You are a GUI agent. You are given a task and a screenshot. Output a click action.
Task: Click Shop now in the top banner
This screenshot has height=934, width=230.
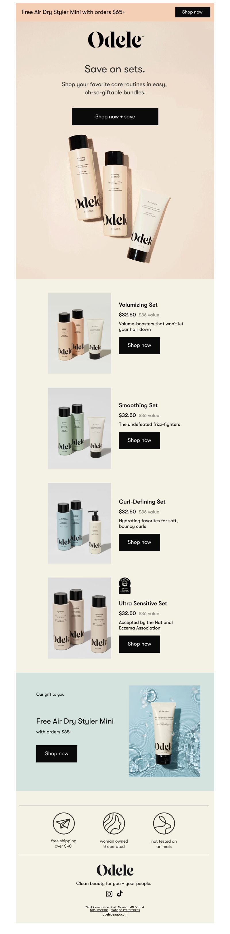click(x=192, y=12)
